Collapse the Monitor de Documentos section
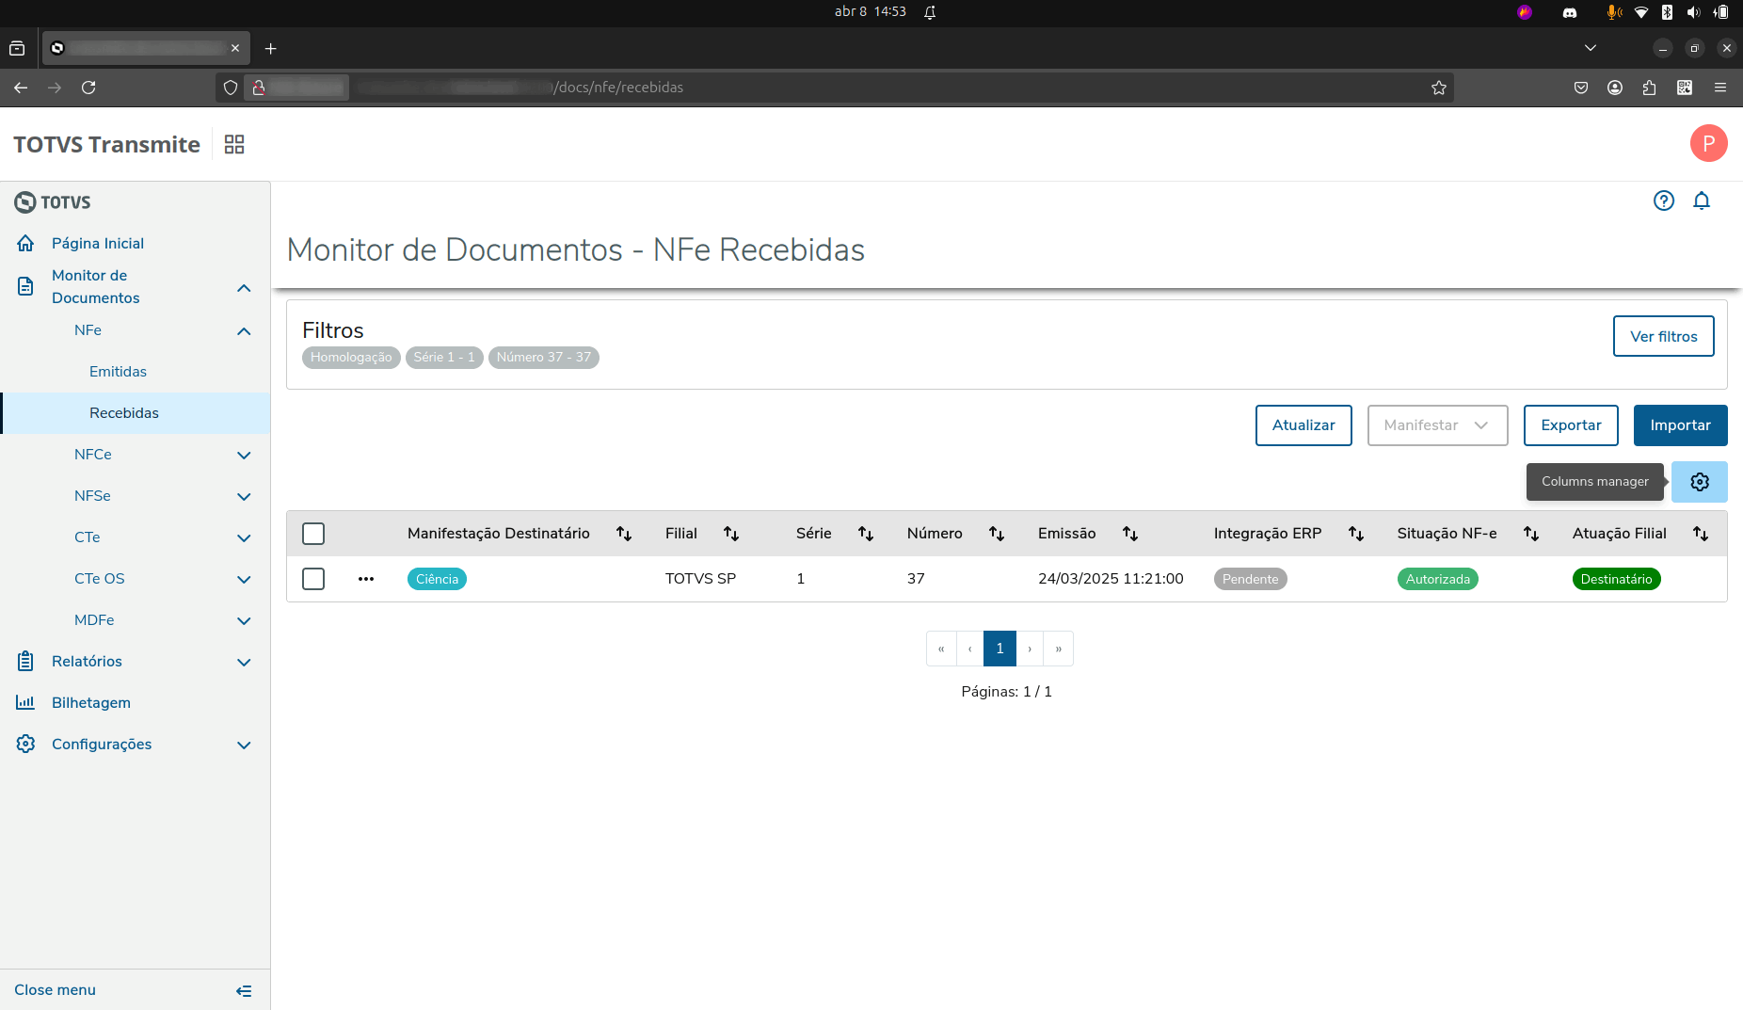The image size is (1743, 1010). coord(244,287)
